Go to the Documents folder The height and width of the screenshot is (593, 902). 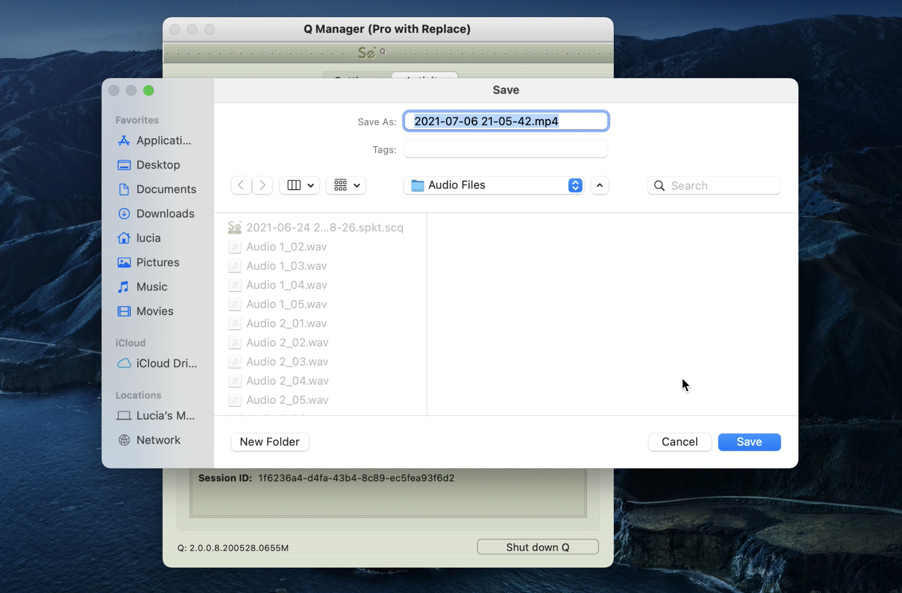(x=157, y=189)
